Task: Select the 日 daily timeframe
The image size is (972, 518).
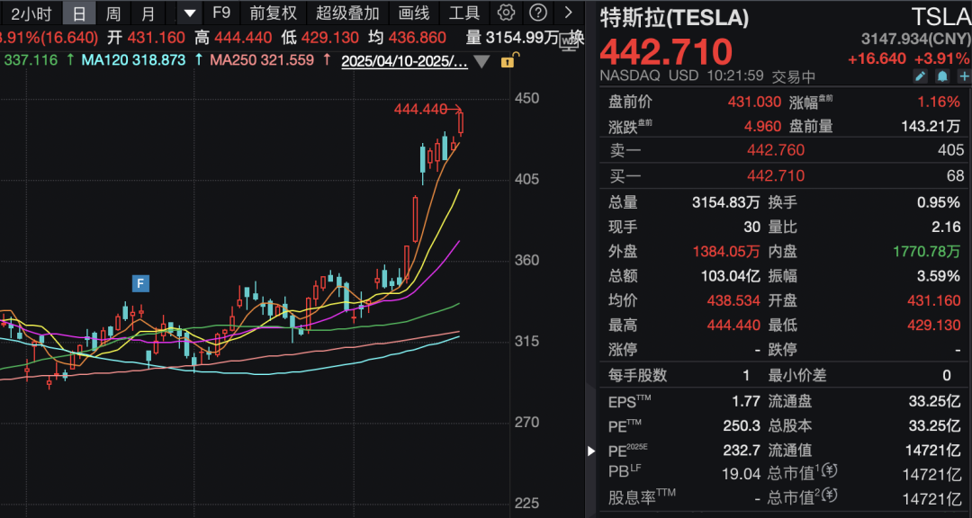Action: point(78,13)
